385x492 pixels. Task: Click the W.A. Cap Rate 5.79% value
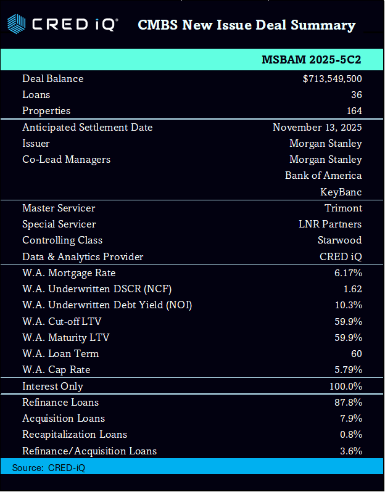click(348, 370)
